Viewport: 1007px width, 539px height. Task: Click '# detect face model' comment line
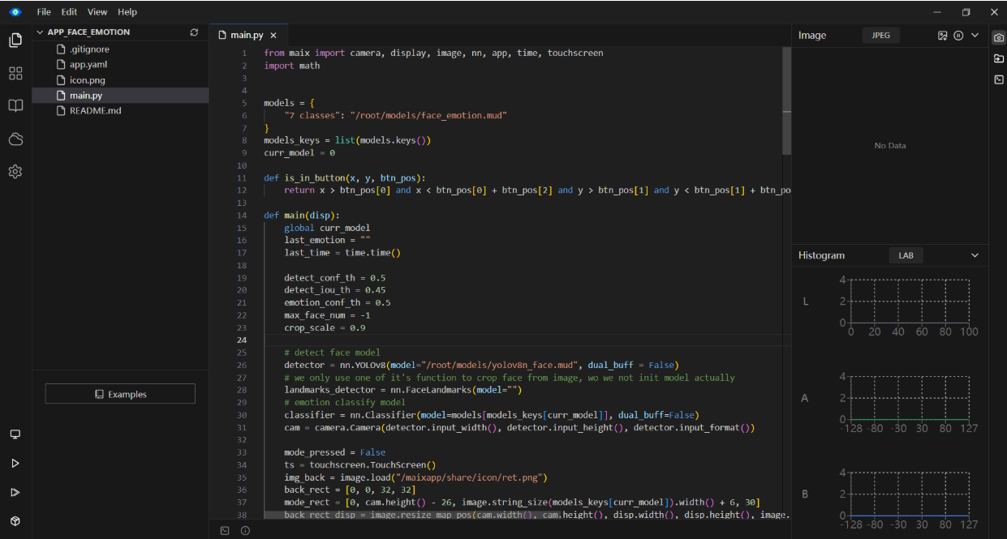[333, 353]
